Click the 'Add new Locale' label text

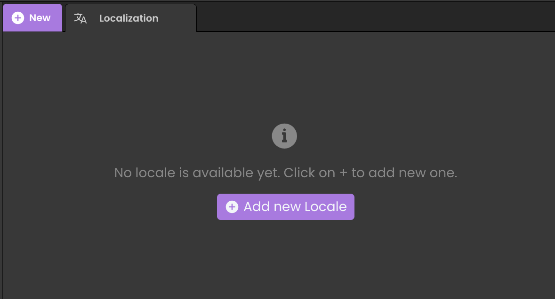coord(295,207)
